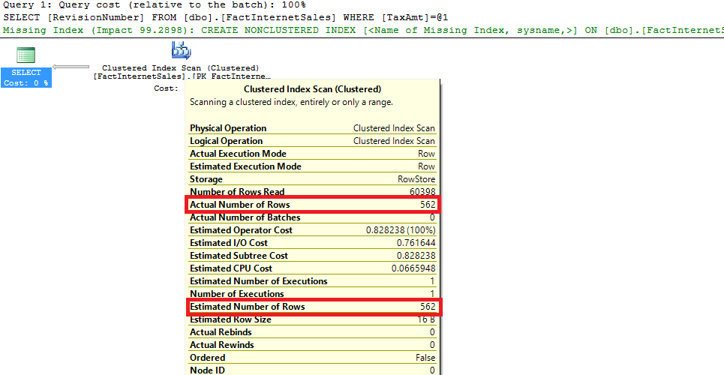Select the SELECT operator icon

(26, 55)
